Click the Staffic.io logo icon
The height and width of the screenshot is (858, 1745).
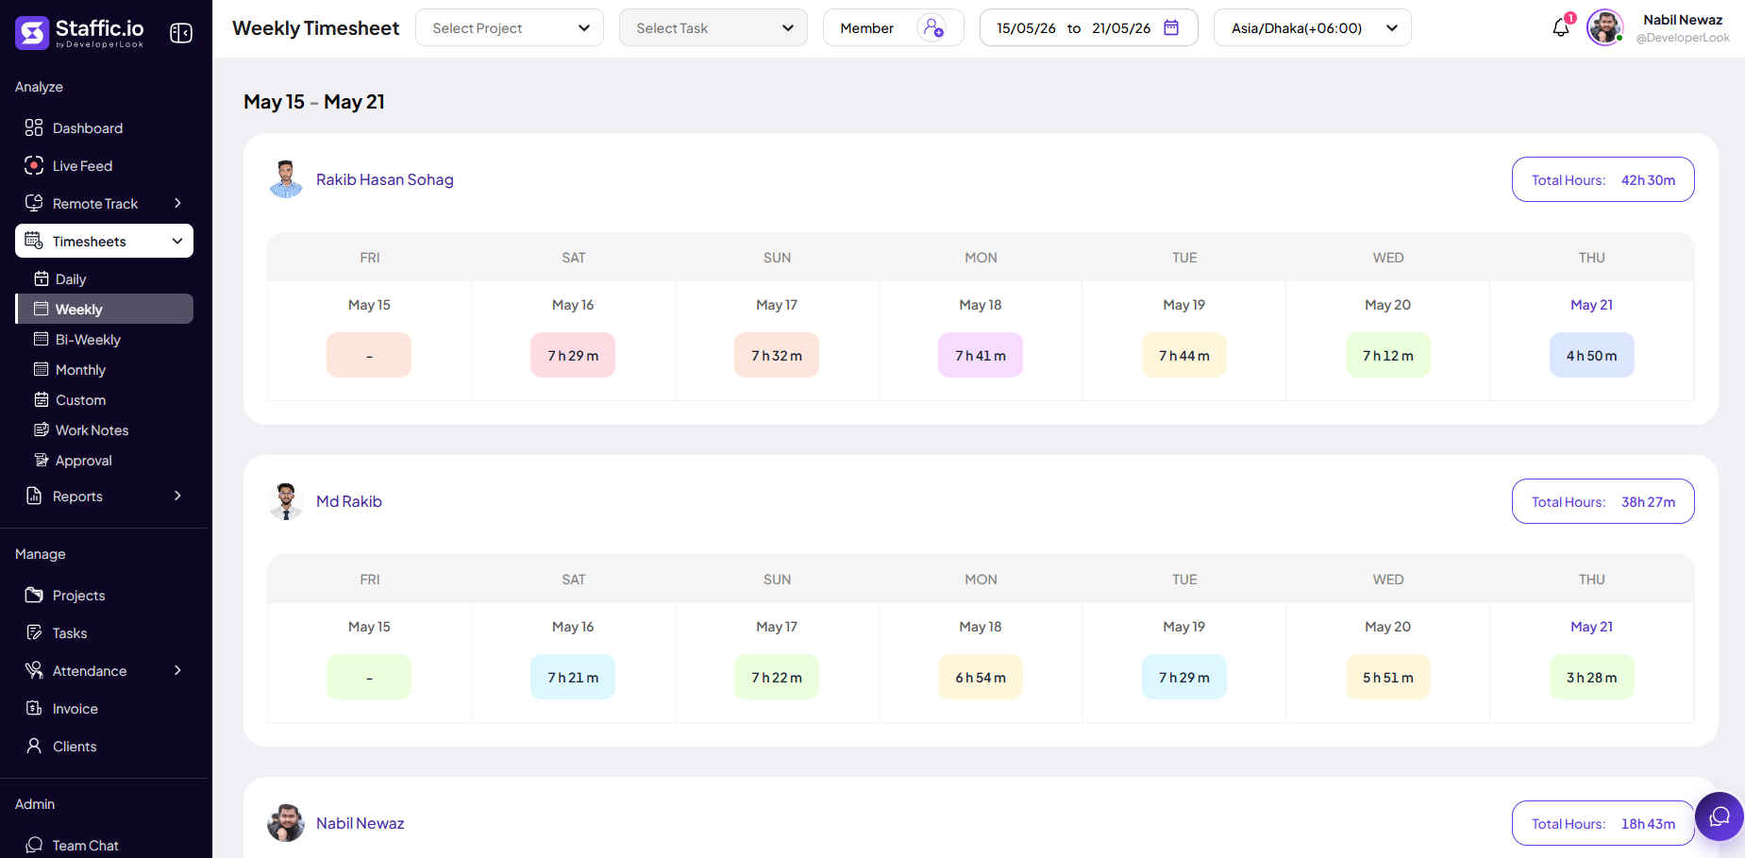32,33
